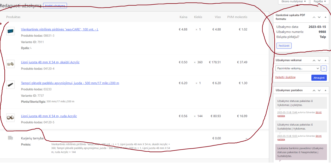Click the Kurjerių tarnyba shipping label
331x168 pixels.
[x=32, y=138]
